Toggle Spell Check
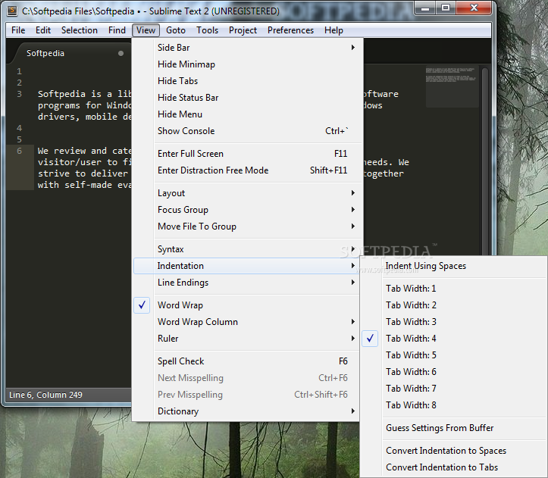The image size is (548, 478). [x=246, y=361]
